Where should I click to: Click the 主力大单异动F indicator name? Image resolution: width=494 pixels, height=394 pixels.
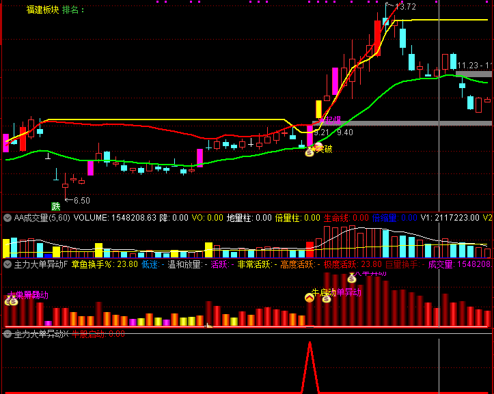tap(41, 264)
